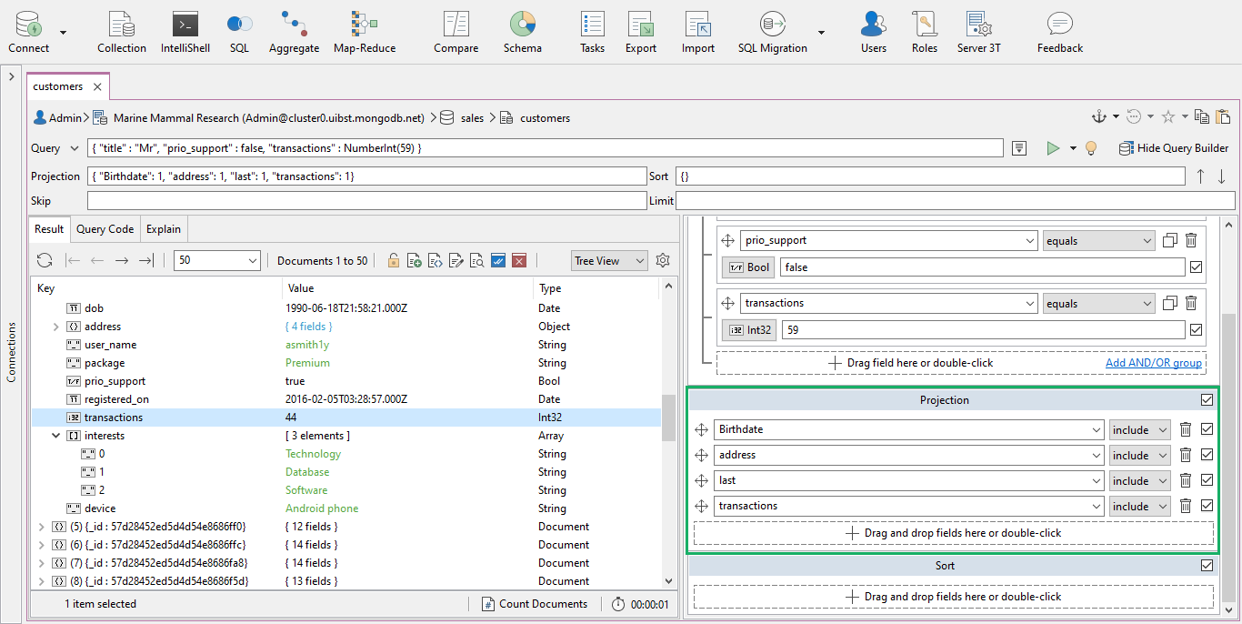Open the view settings gear
The image size is (1242, 624).
pos(663,260)
